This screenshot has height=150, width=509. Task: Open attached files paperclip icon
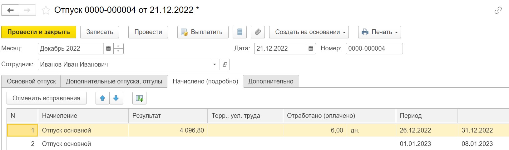tap(258, 32)
